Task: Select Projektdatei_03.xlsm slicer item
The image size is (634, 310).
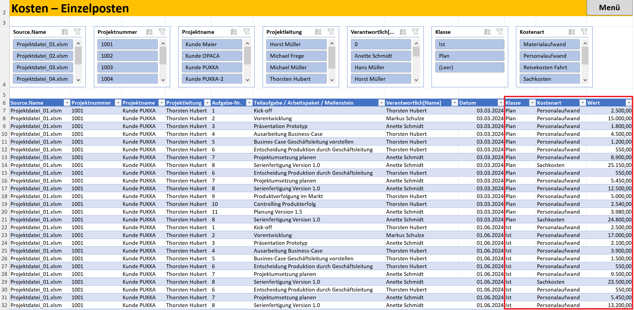Action: (43, 67)
